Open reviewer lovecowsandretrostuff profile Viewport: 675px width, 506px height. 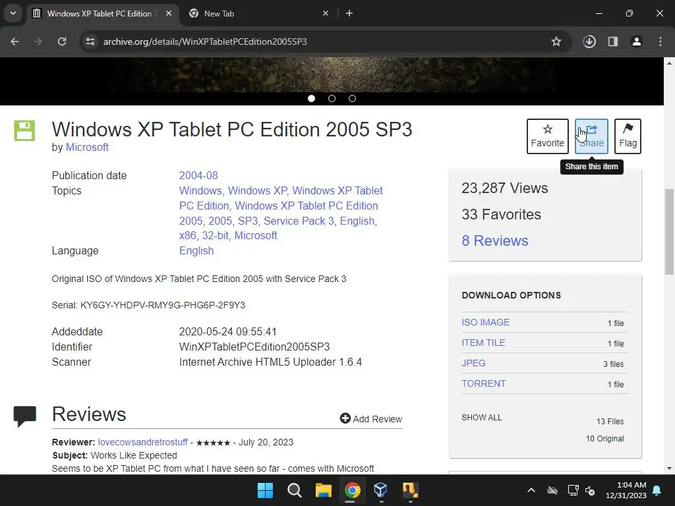coord(142,442)
